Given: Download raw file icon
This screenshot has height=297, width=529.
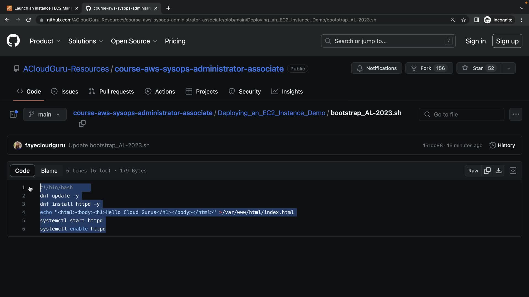Looking at the screenshot, I should pyautogui.click(x=498, y=170).
